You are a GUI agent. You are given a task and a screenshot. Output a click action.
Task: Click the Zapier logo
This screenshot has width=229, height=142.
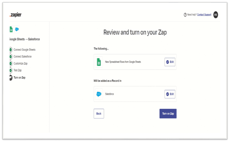[x=16, y=15]
